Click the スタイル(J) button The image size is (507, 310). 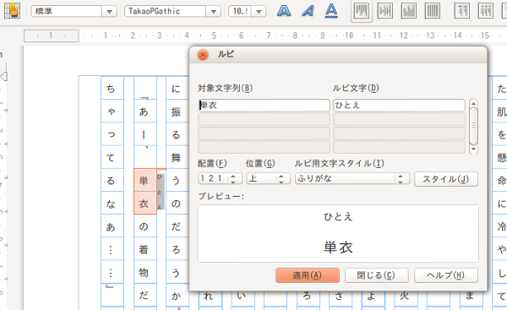(x=446, y=179)
